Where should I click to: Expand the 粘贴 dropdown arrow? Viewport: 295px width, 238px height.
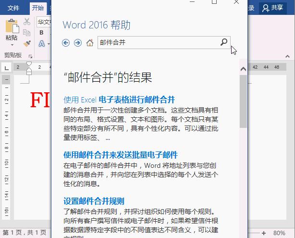coord(12,45)
